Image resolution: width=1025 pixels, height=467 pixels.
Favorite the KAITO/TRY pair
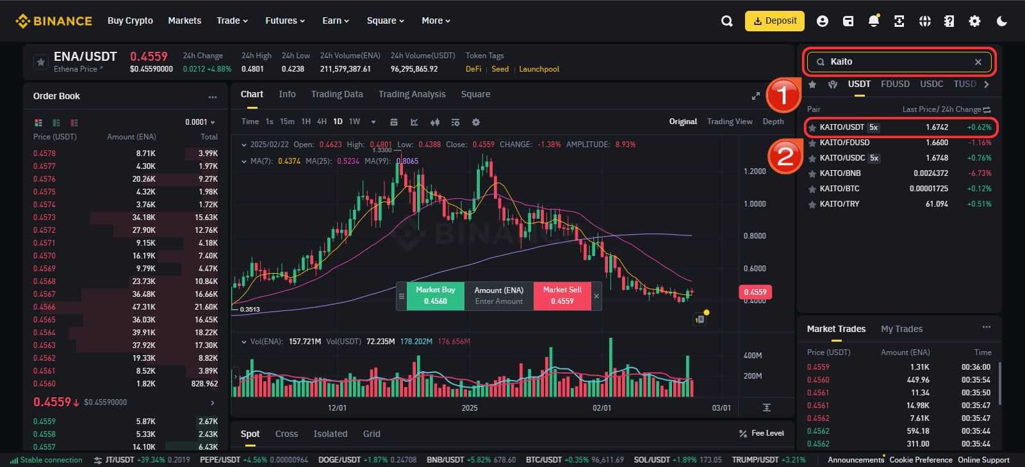click(x=812, y=205)
